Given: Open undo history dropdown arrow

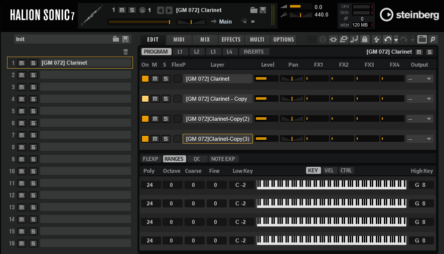Looking at the screenshot, I should (x=396, y=40).
